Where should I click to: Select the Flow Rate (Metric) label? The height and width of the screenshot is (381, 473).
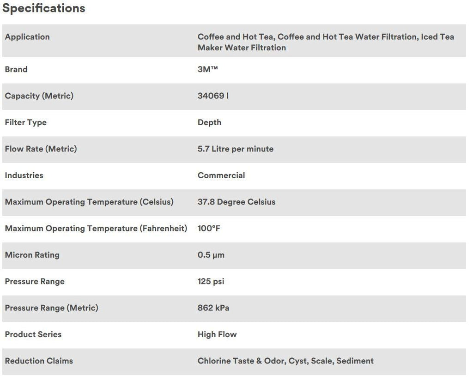pos(41,149)
